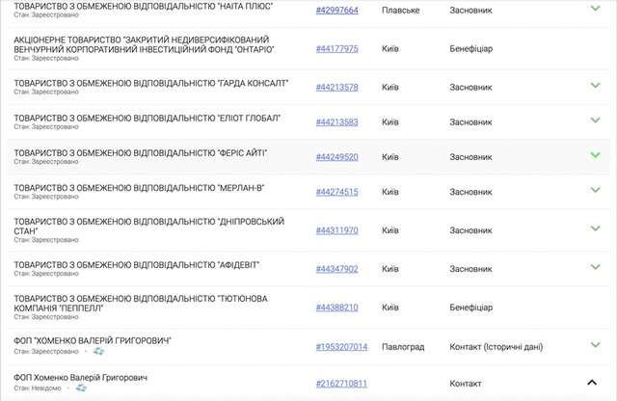The height and width of the screenshot is (401, 617).
Task: Collapse the last Контакт row with up chevron
Action: pos(594,383)
